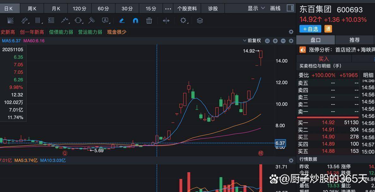
Task: Click the red 买入 buy button
Action: tap(324, 59)
